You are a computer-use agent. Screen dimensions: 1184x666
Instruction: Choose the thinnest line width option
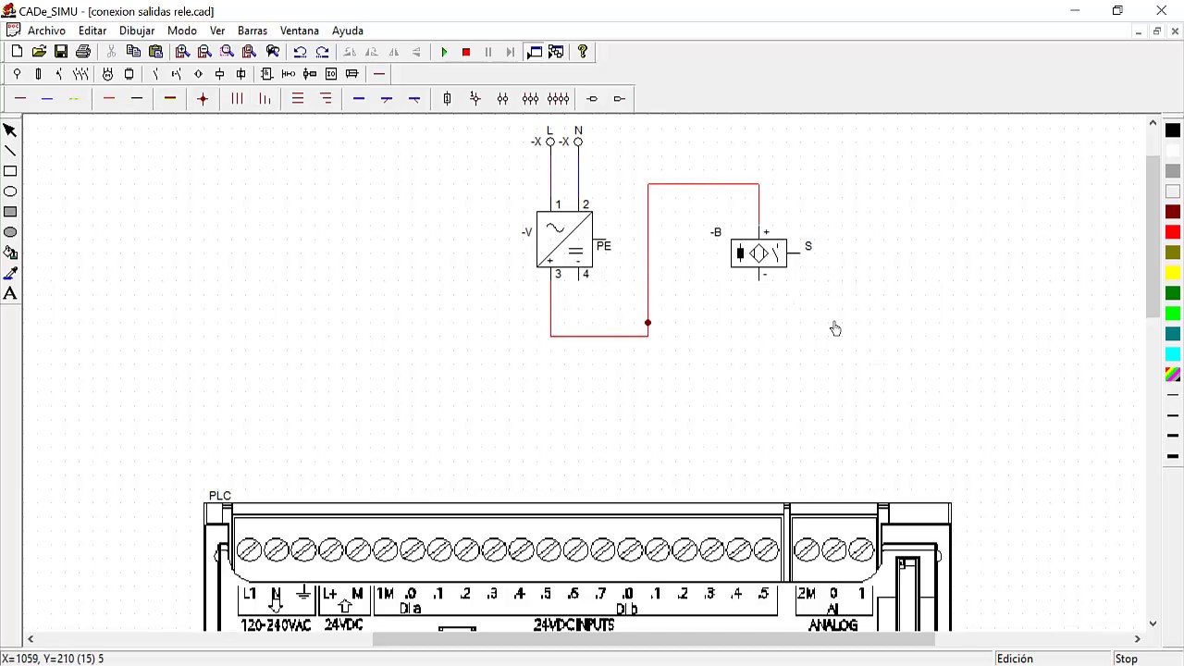1173,395
